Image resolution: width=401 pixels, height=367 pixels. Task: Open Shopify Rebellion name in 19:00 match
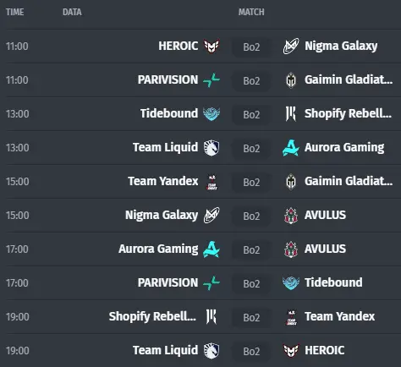coord(152,316)
